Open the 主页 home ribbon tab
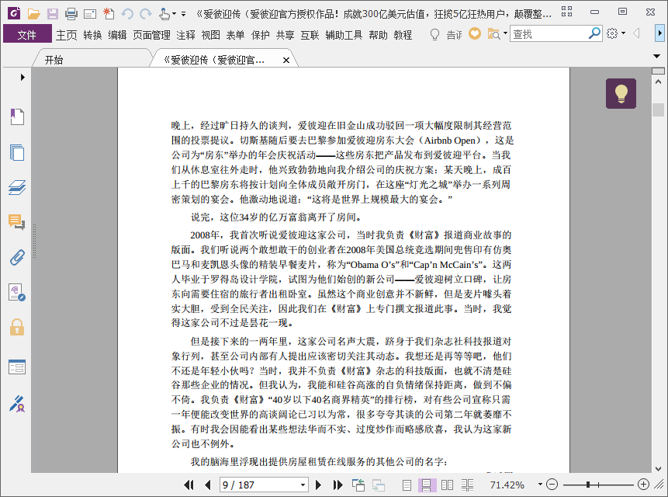668x497 pixels. [x=67, y=35]
